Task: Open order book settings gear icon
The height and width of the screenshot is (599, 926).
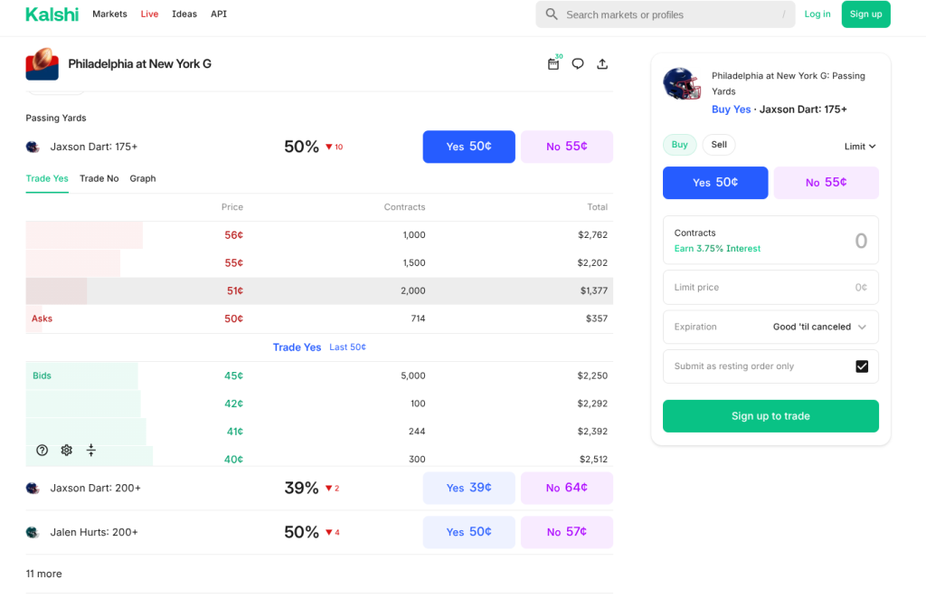Action: tap(66, 451)
